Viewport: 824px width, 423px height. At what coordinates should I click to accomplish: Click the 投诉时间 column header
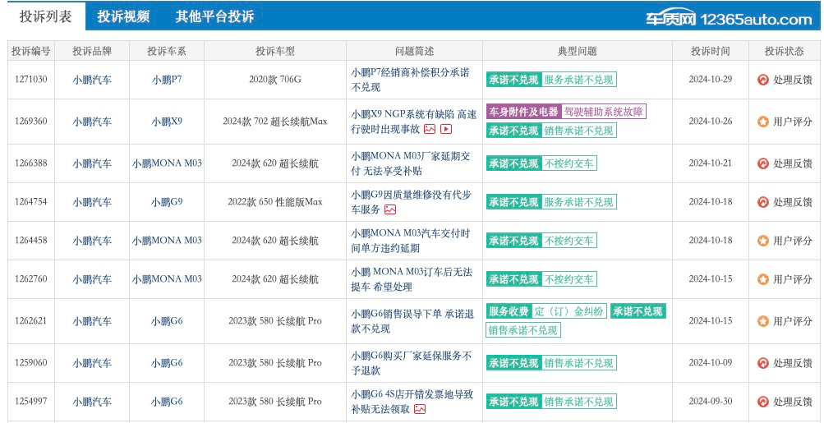[x=710, y=51]
